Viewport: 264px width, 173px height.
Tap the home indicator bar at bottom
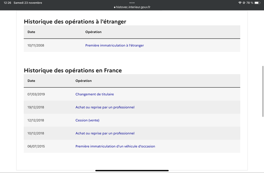point(132,171)
